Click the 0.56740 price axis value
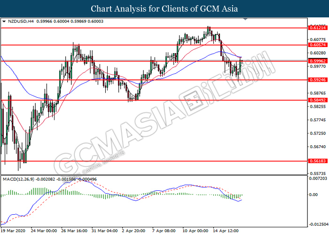Image resolution: width=329 pixels, height=235 pixels. pyautogui.click(x=318, y=147)
